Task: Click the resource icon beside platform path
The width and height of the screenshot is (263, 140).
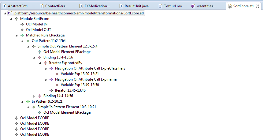Action: coord(10,13)
